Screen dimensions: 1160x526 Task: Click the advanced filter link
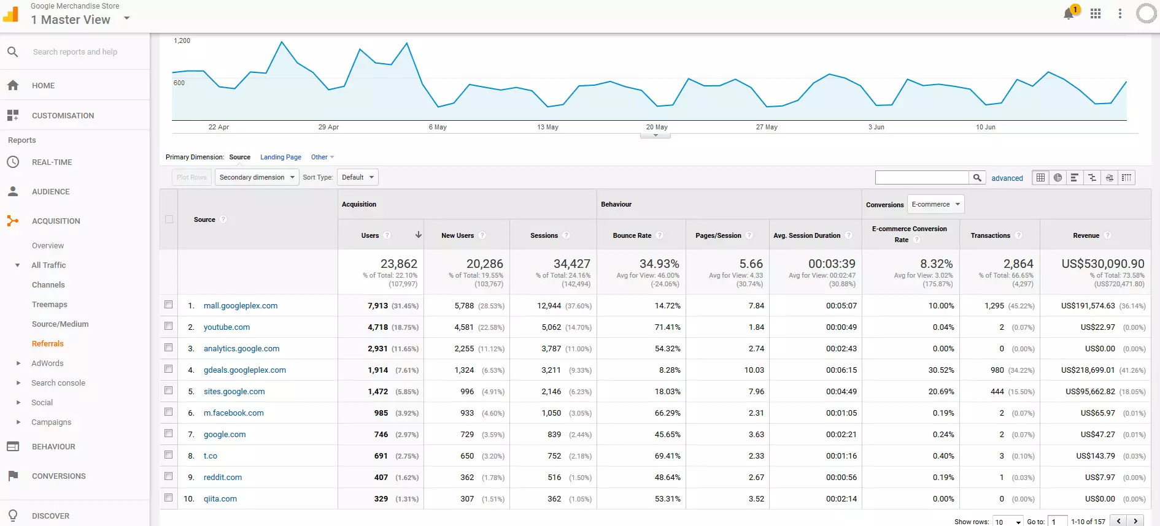point(1007,178)
